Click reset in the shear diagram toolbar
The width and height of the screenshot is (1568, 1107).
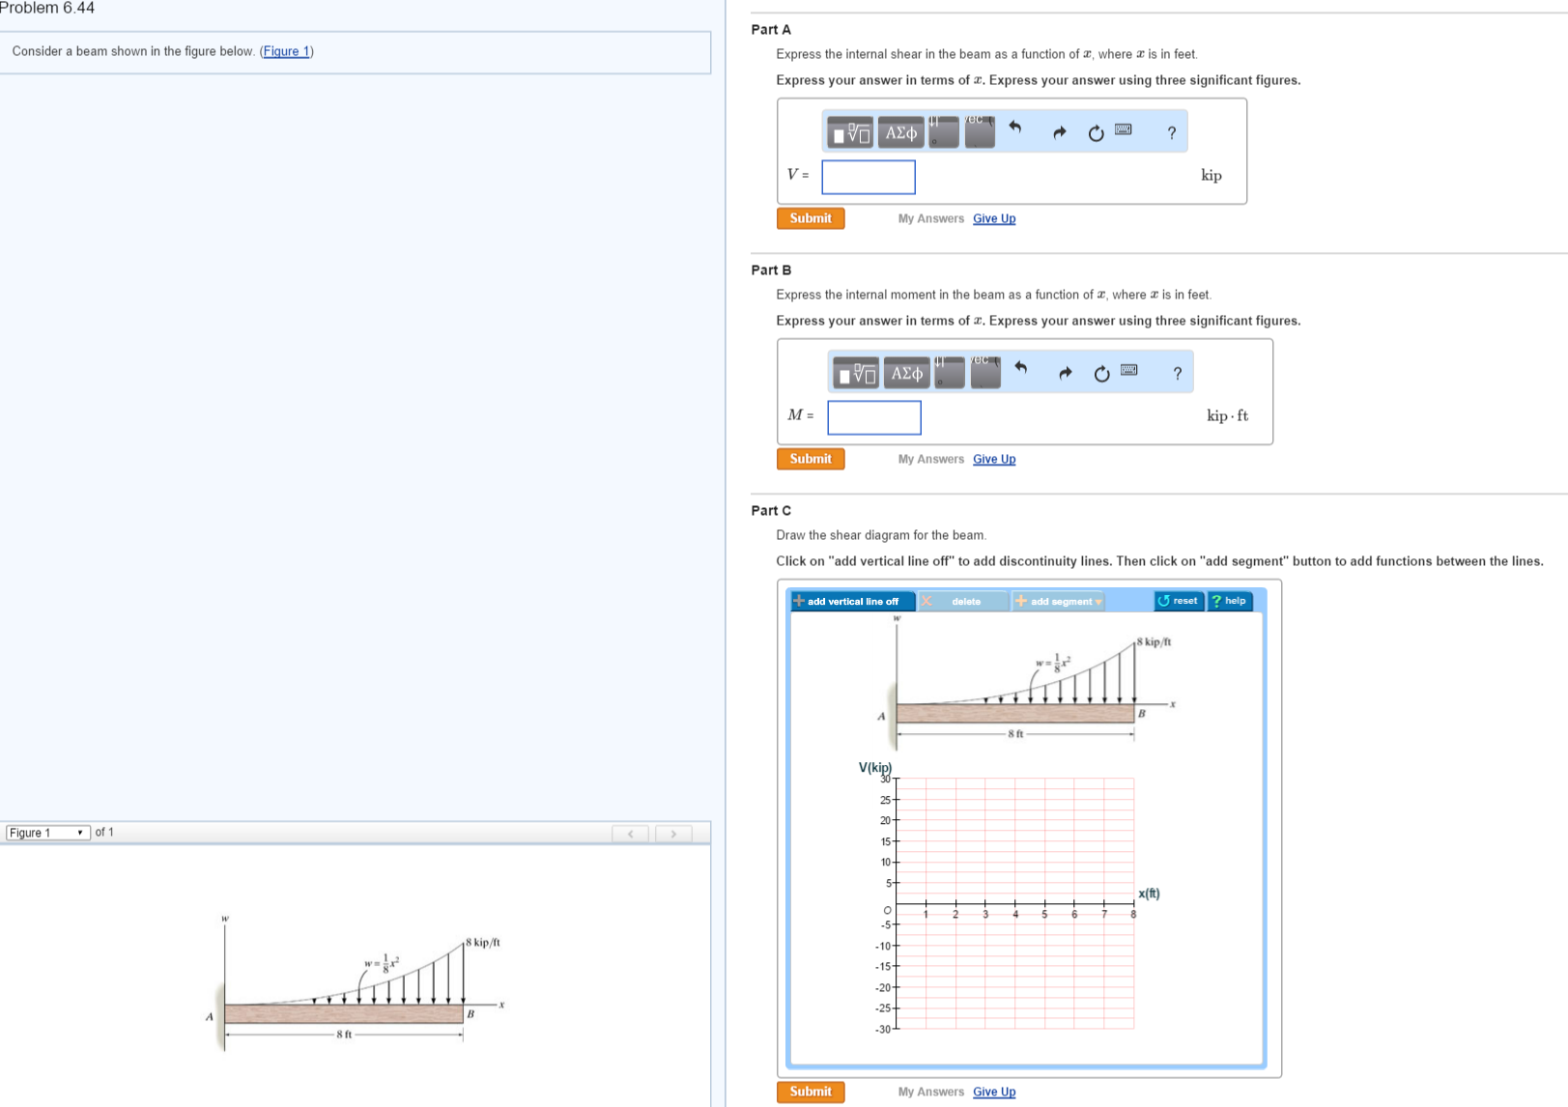1179,601
